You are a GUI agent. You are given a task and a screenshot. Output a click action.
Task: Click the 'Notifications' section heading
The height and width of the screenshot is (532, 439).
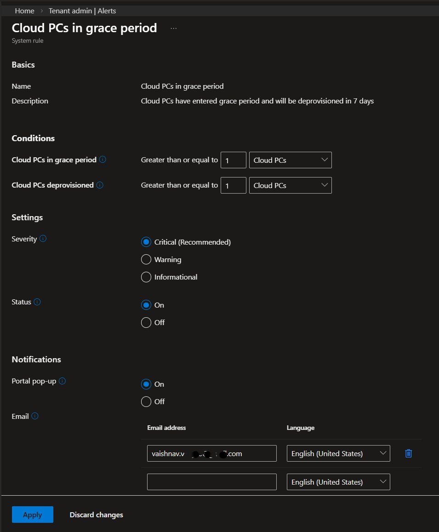[x=36, y=359]
